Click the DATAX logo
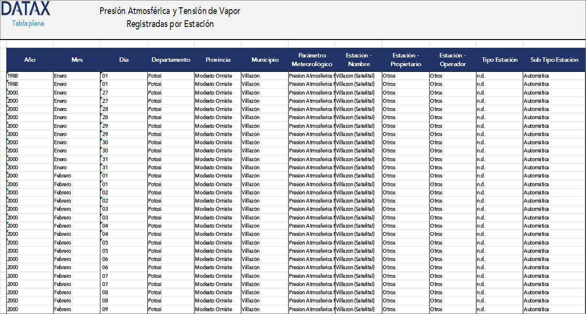 (25, 9)
